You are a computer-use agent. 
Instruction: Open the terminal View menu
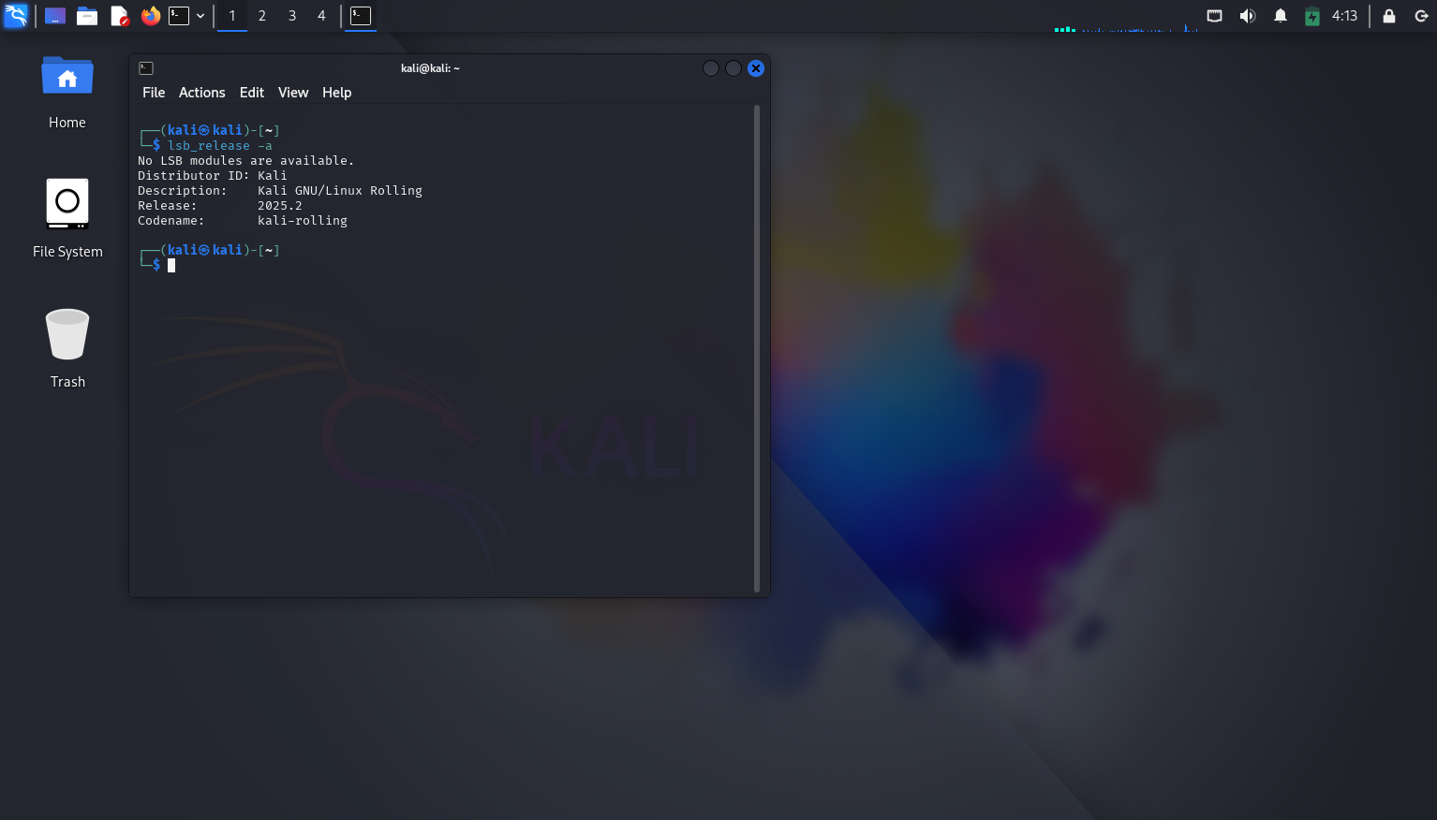[293, 93]
